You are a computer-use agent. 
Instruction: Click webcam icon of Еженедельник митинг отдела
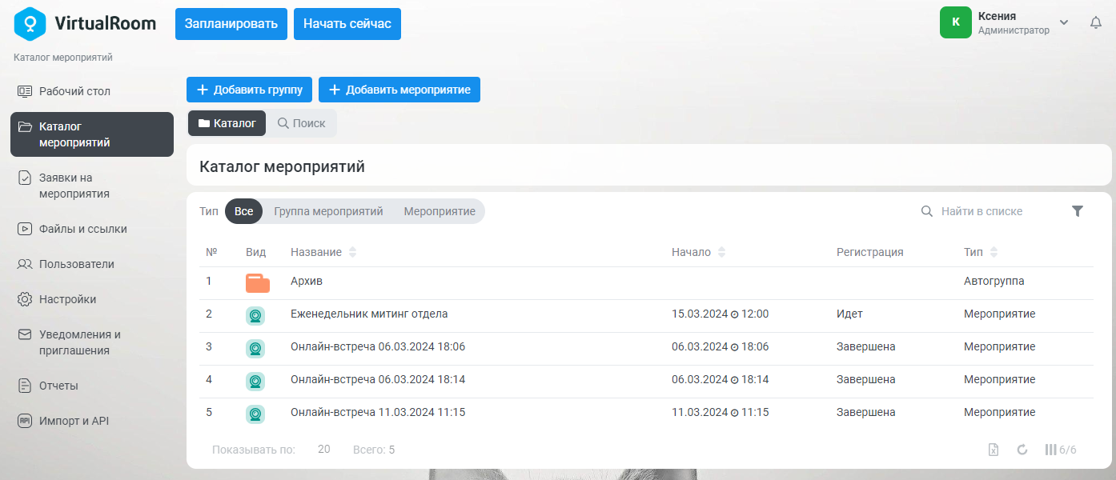tap(255, 316)
